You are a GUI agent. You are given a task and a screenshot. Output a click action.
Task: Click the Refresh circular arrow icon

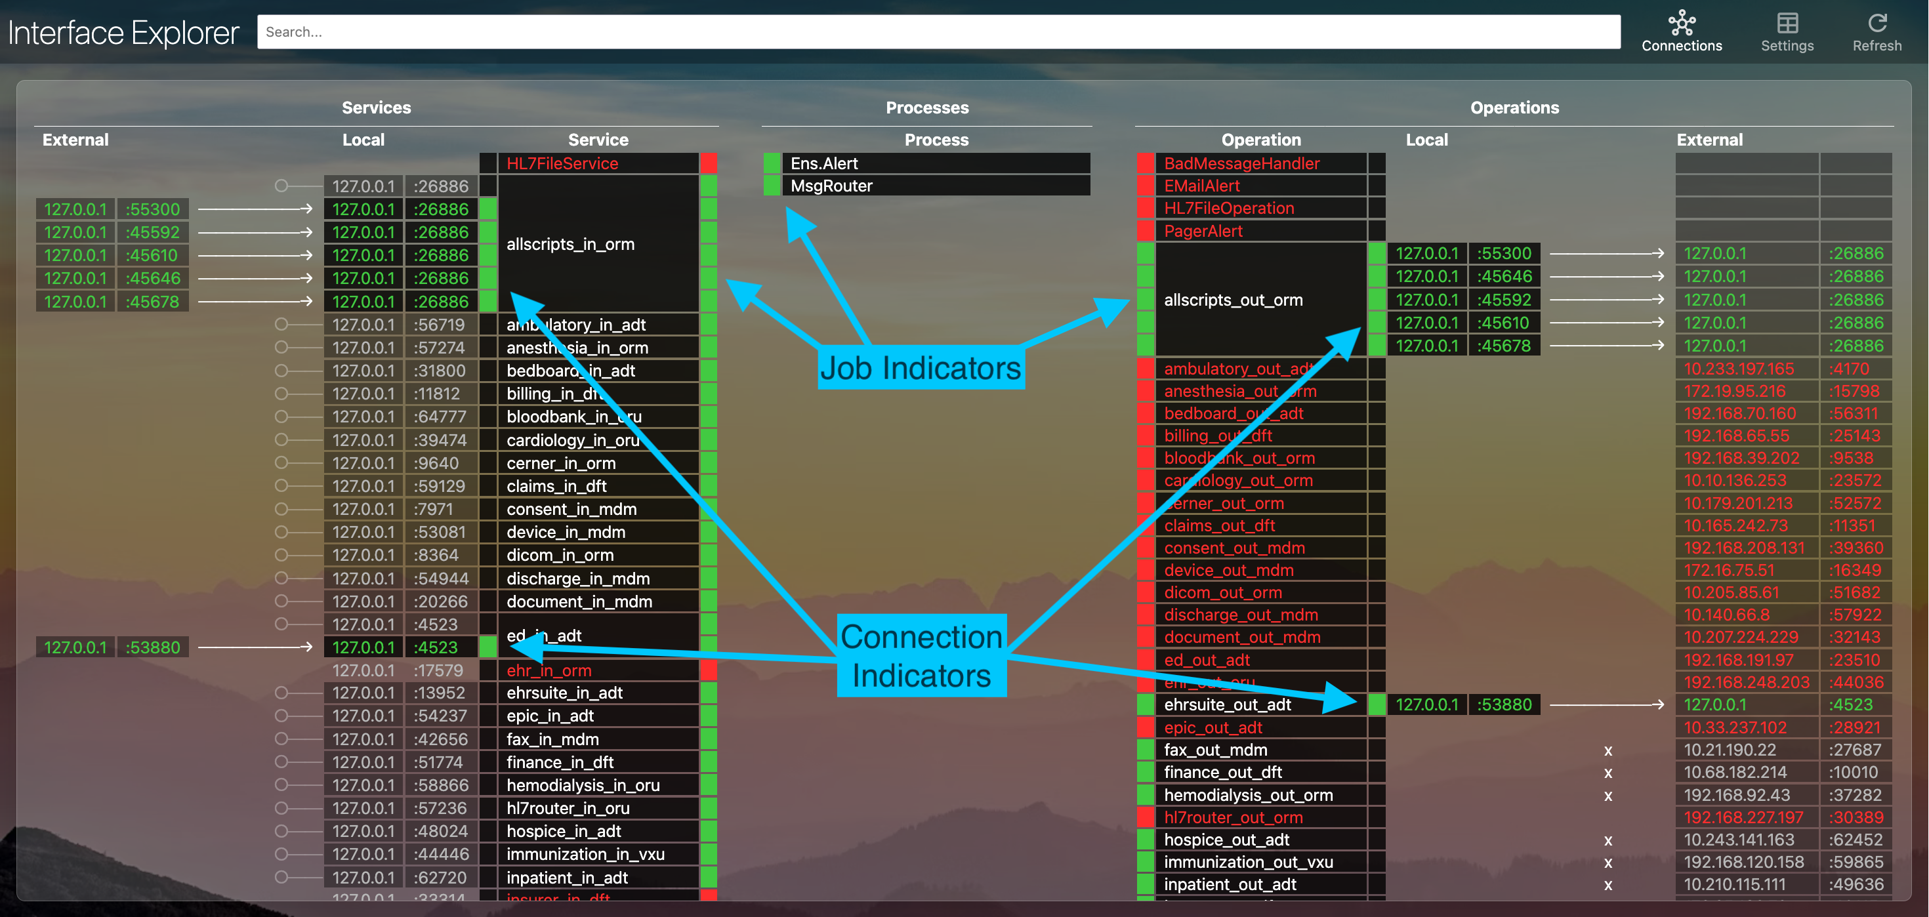tap(1877, 23)
